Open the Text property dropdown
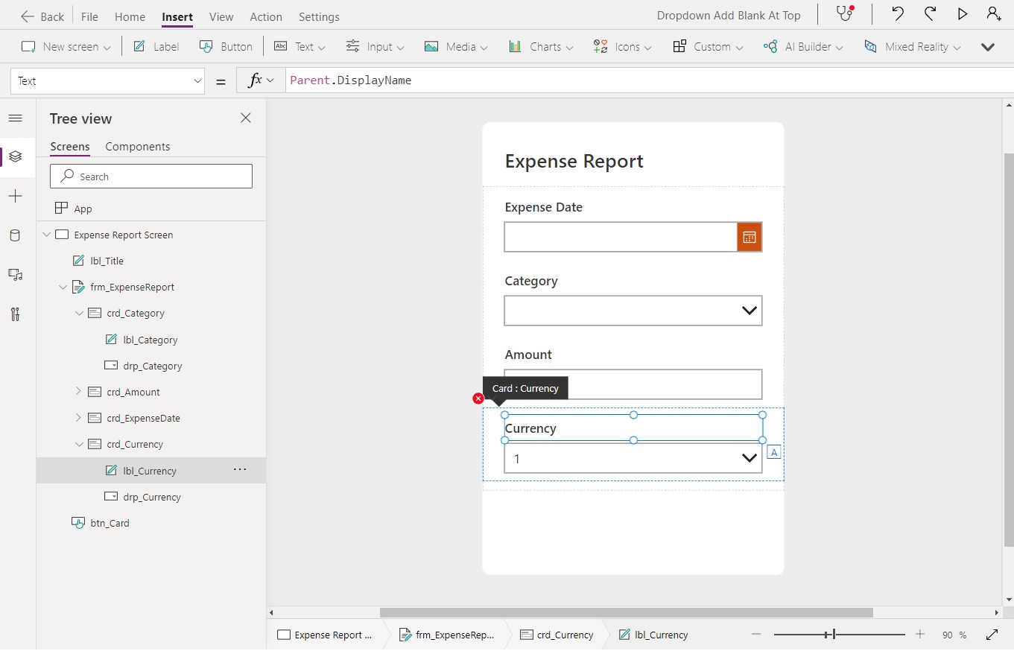The image size is (1014, 651). pyautogui.click(x=197, y=80)
